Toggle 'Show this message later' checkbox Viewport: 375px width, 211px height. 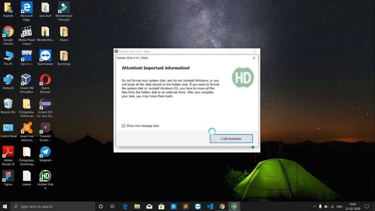(124, 125)
